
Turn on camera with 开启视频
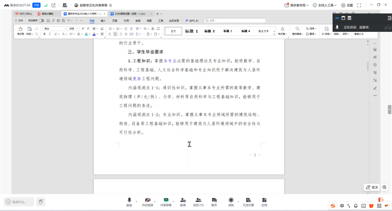[148, 202]
